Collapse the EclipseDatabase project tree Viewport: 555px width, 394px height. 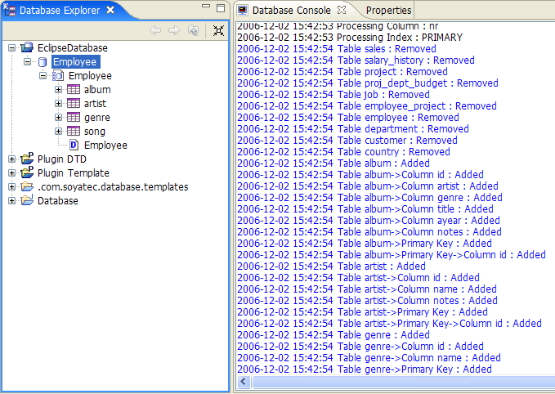[x=11, y=48]
